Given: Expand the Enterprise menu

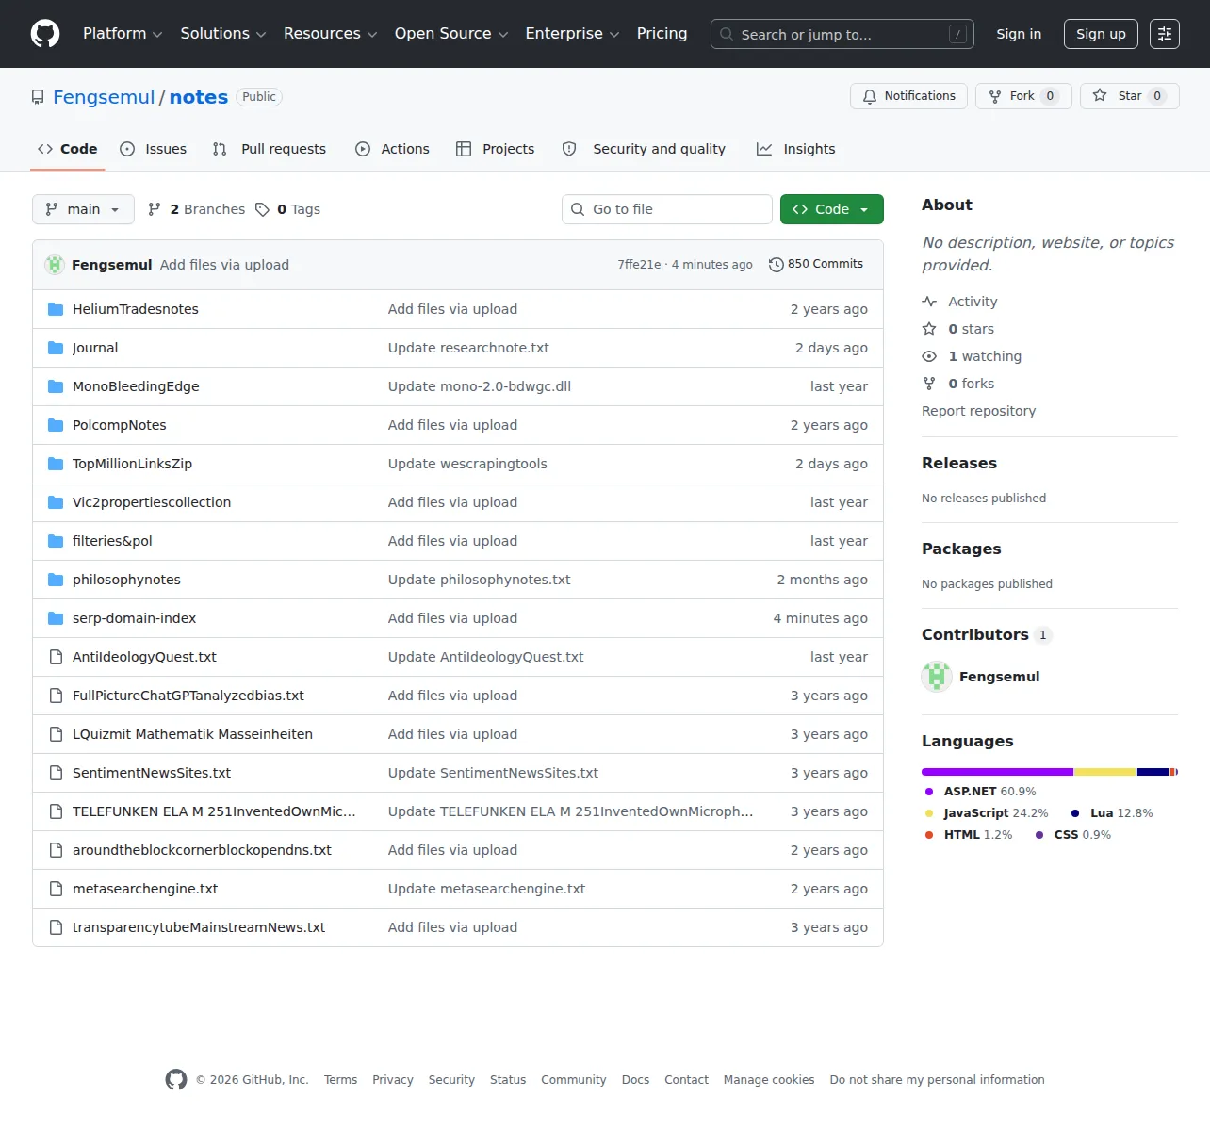Looking at the screenshot, I should [x=573, y=34].
